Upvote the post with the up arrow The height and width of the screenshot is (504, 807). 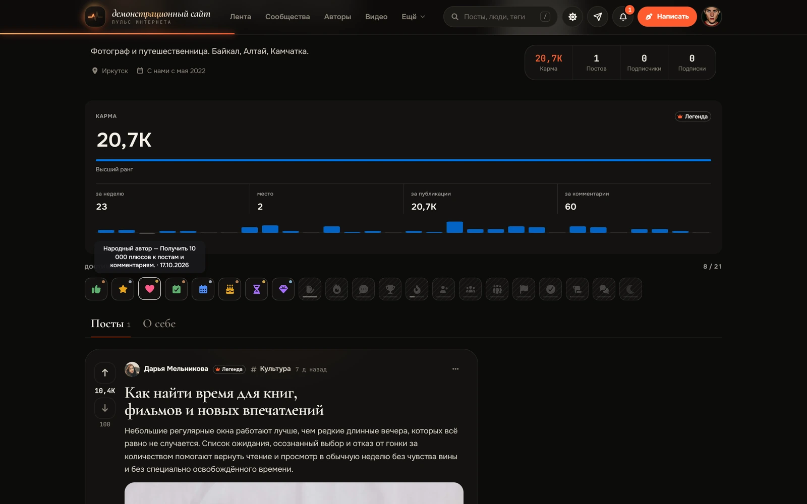point(105,373)
